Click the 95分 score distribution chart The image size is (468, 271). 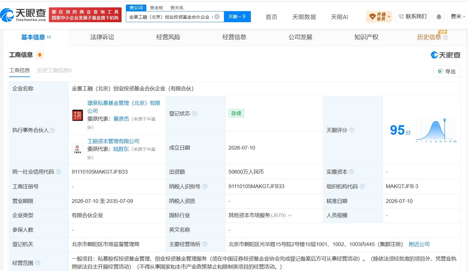pyautogui.click(x=436, y=130)
